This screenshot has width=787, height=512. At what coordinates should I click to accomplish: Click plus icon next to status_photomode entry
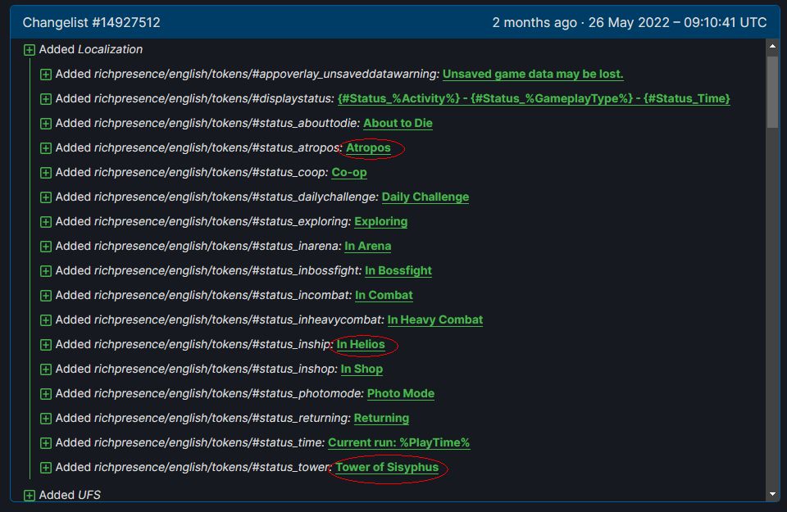pos(46,394)
